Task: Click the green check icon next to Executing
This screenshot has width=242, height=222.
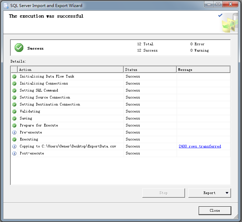Action: [14, 139]
